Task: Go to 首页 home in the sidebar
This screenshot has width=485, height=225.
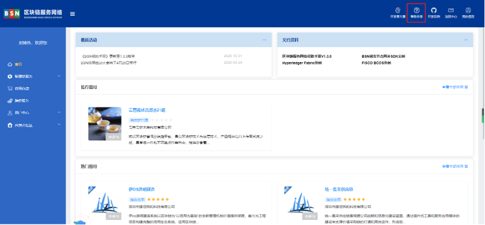Action: (x=18, y=64)
